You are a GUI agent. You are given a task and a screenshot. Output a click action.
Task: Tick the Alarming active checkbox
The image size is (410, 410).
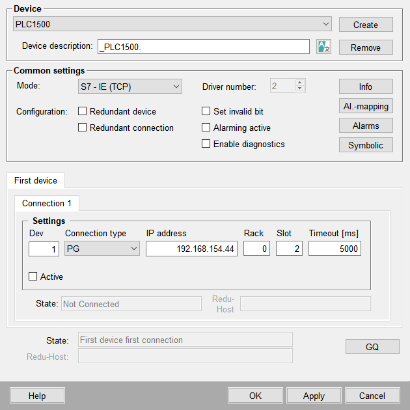tap(206, 128)
